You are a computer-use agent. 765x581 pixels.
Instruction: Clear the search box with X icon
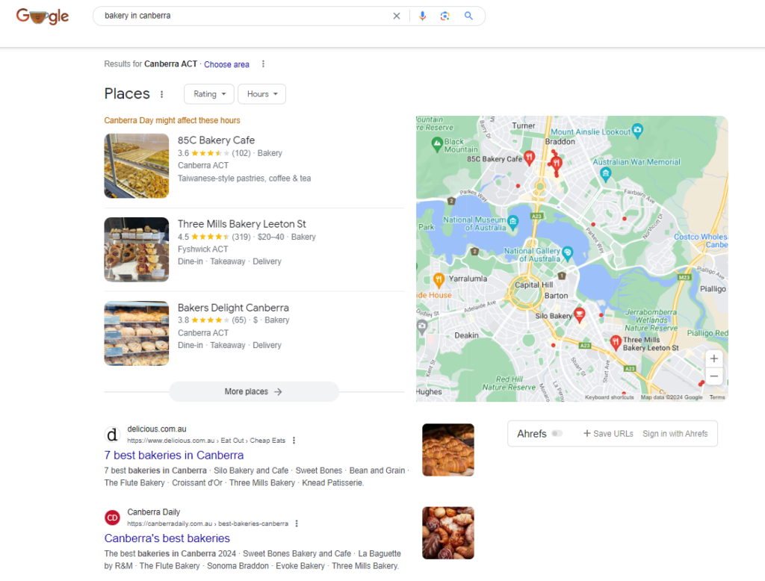(397, 16)
